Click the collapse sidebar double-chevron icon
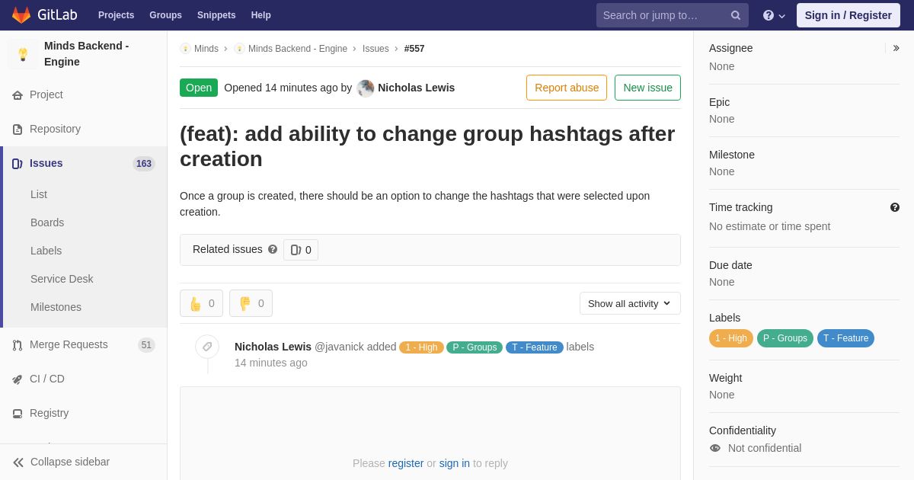The image size is (914, 480). (18, 462)
